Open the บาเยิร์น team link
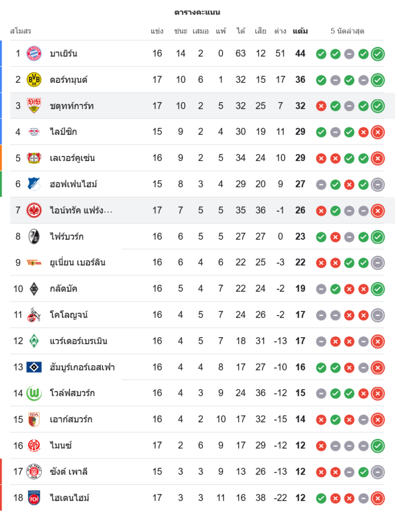 [64, 53]
